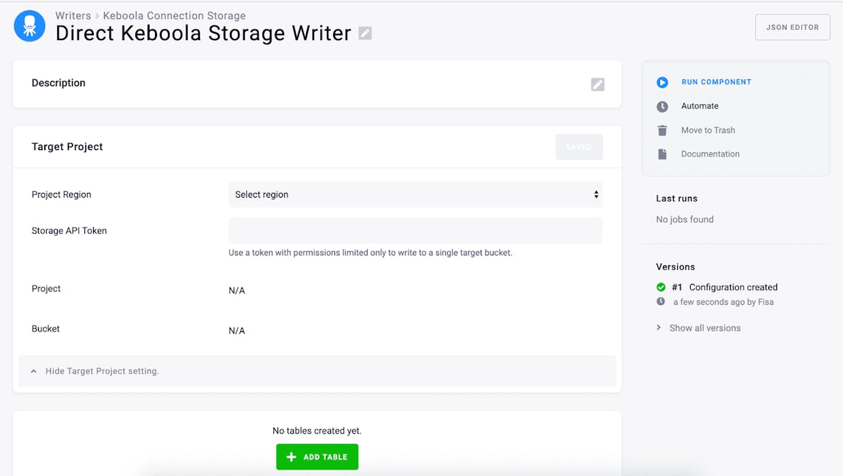Open the JSON Editor

click(x=793, y=27)
